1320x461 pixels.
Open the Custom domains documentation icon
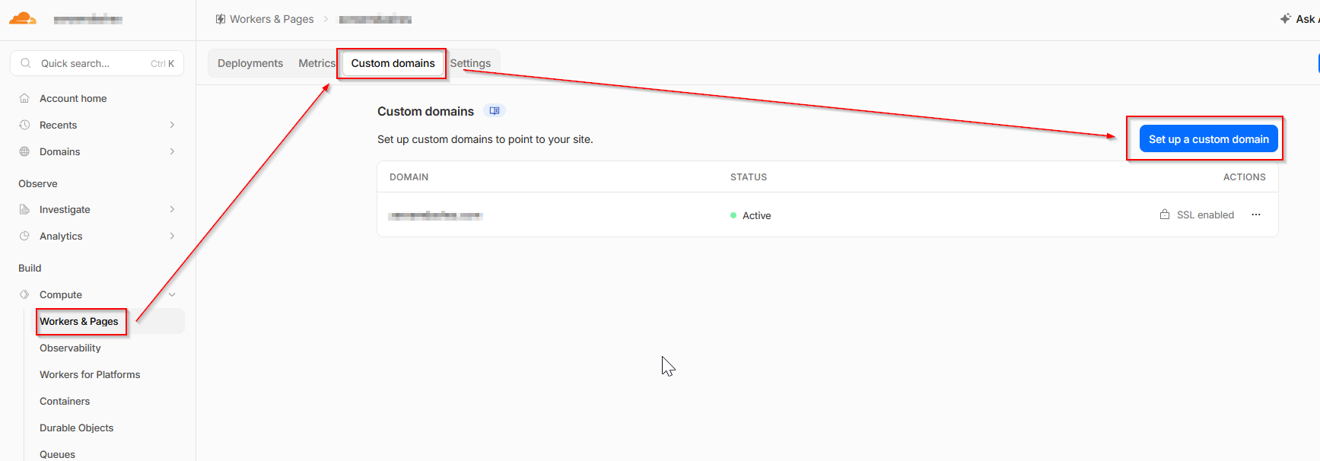(x=495, y=111)
